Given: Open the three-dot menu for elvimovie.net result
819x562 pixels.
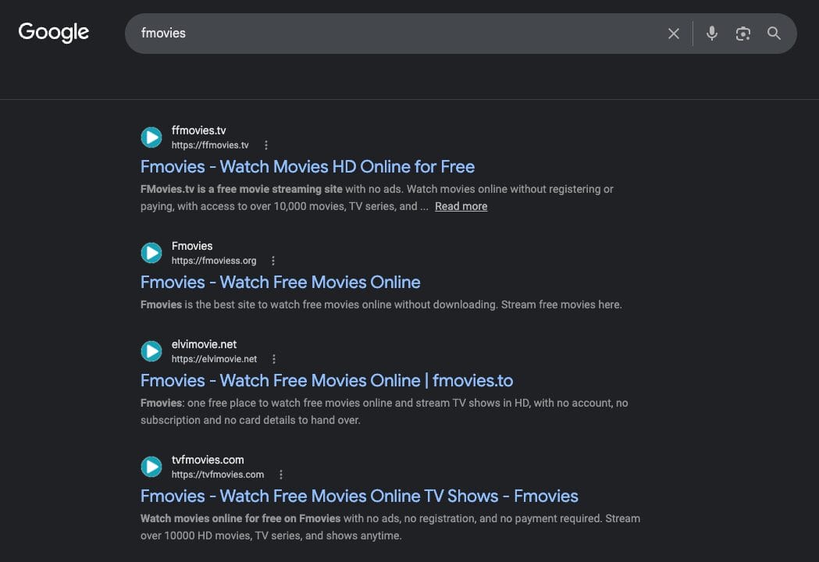Looking at the screenshot, I should tap(274, 359).
